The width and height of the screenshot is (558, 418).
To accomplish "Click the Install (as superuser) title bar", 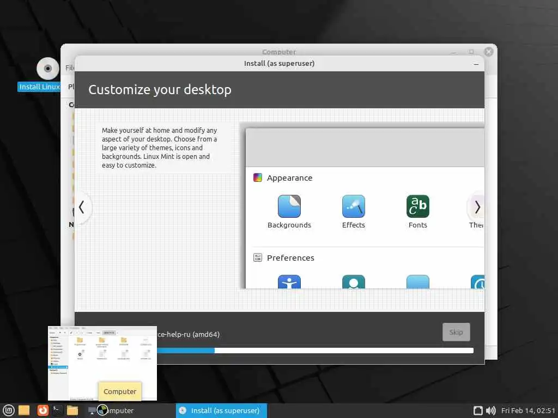I will pos(279,63).
